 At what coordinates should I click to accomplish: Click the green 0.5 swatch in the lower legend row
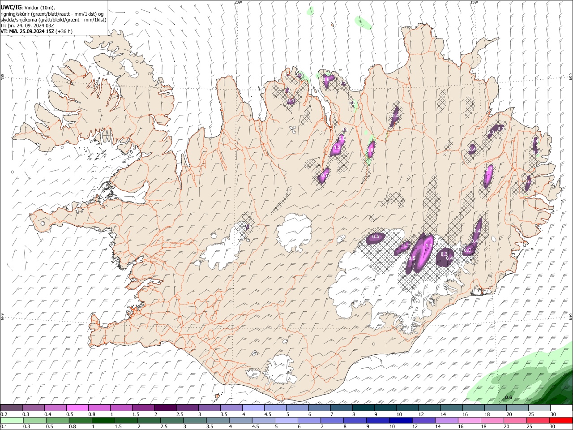(57, 421)
